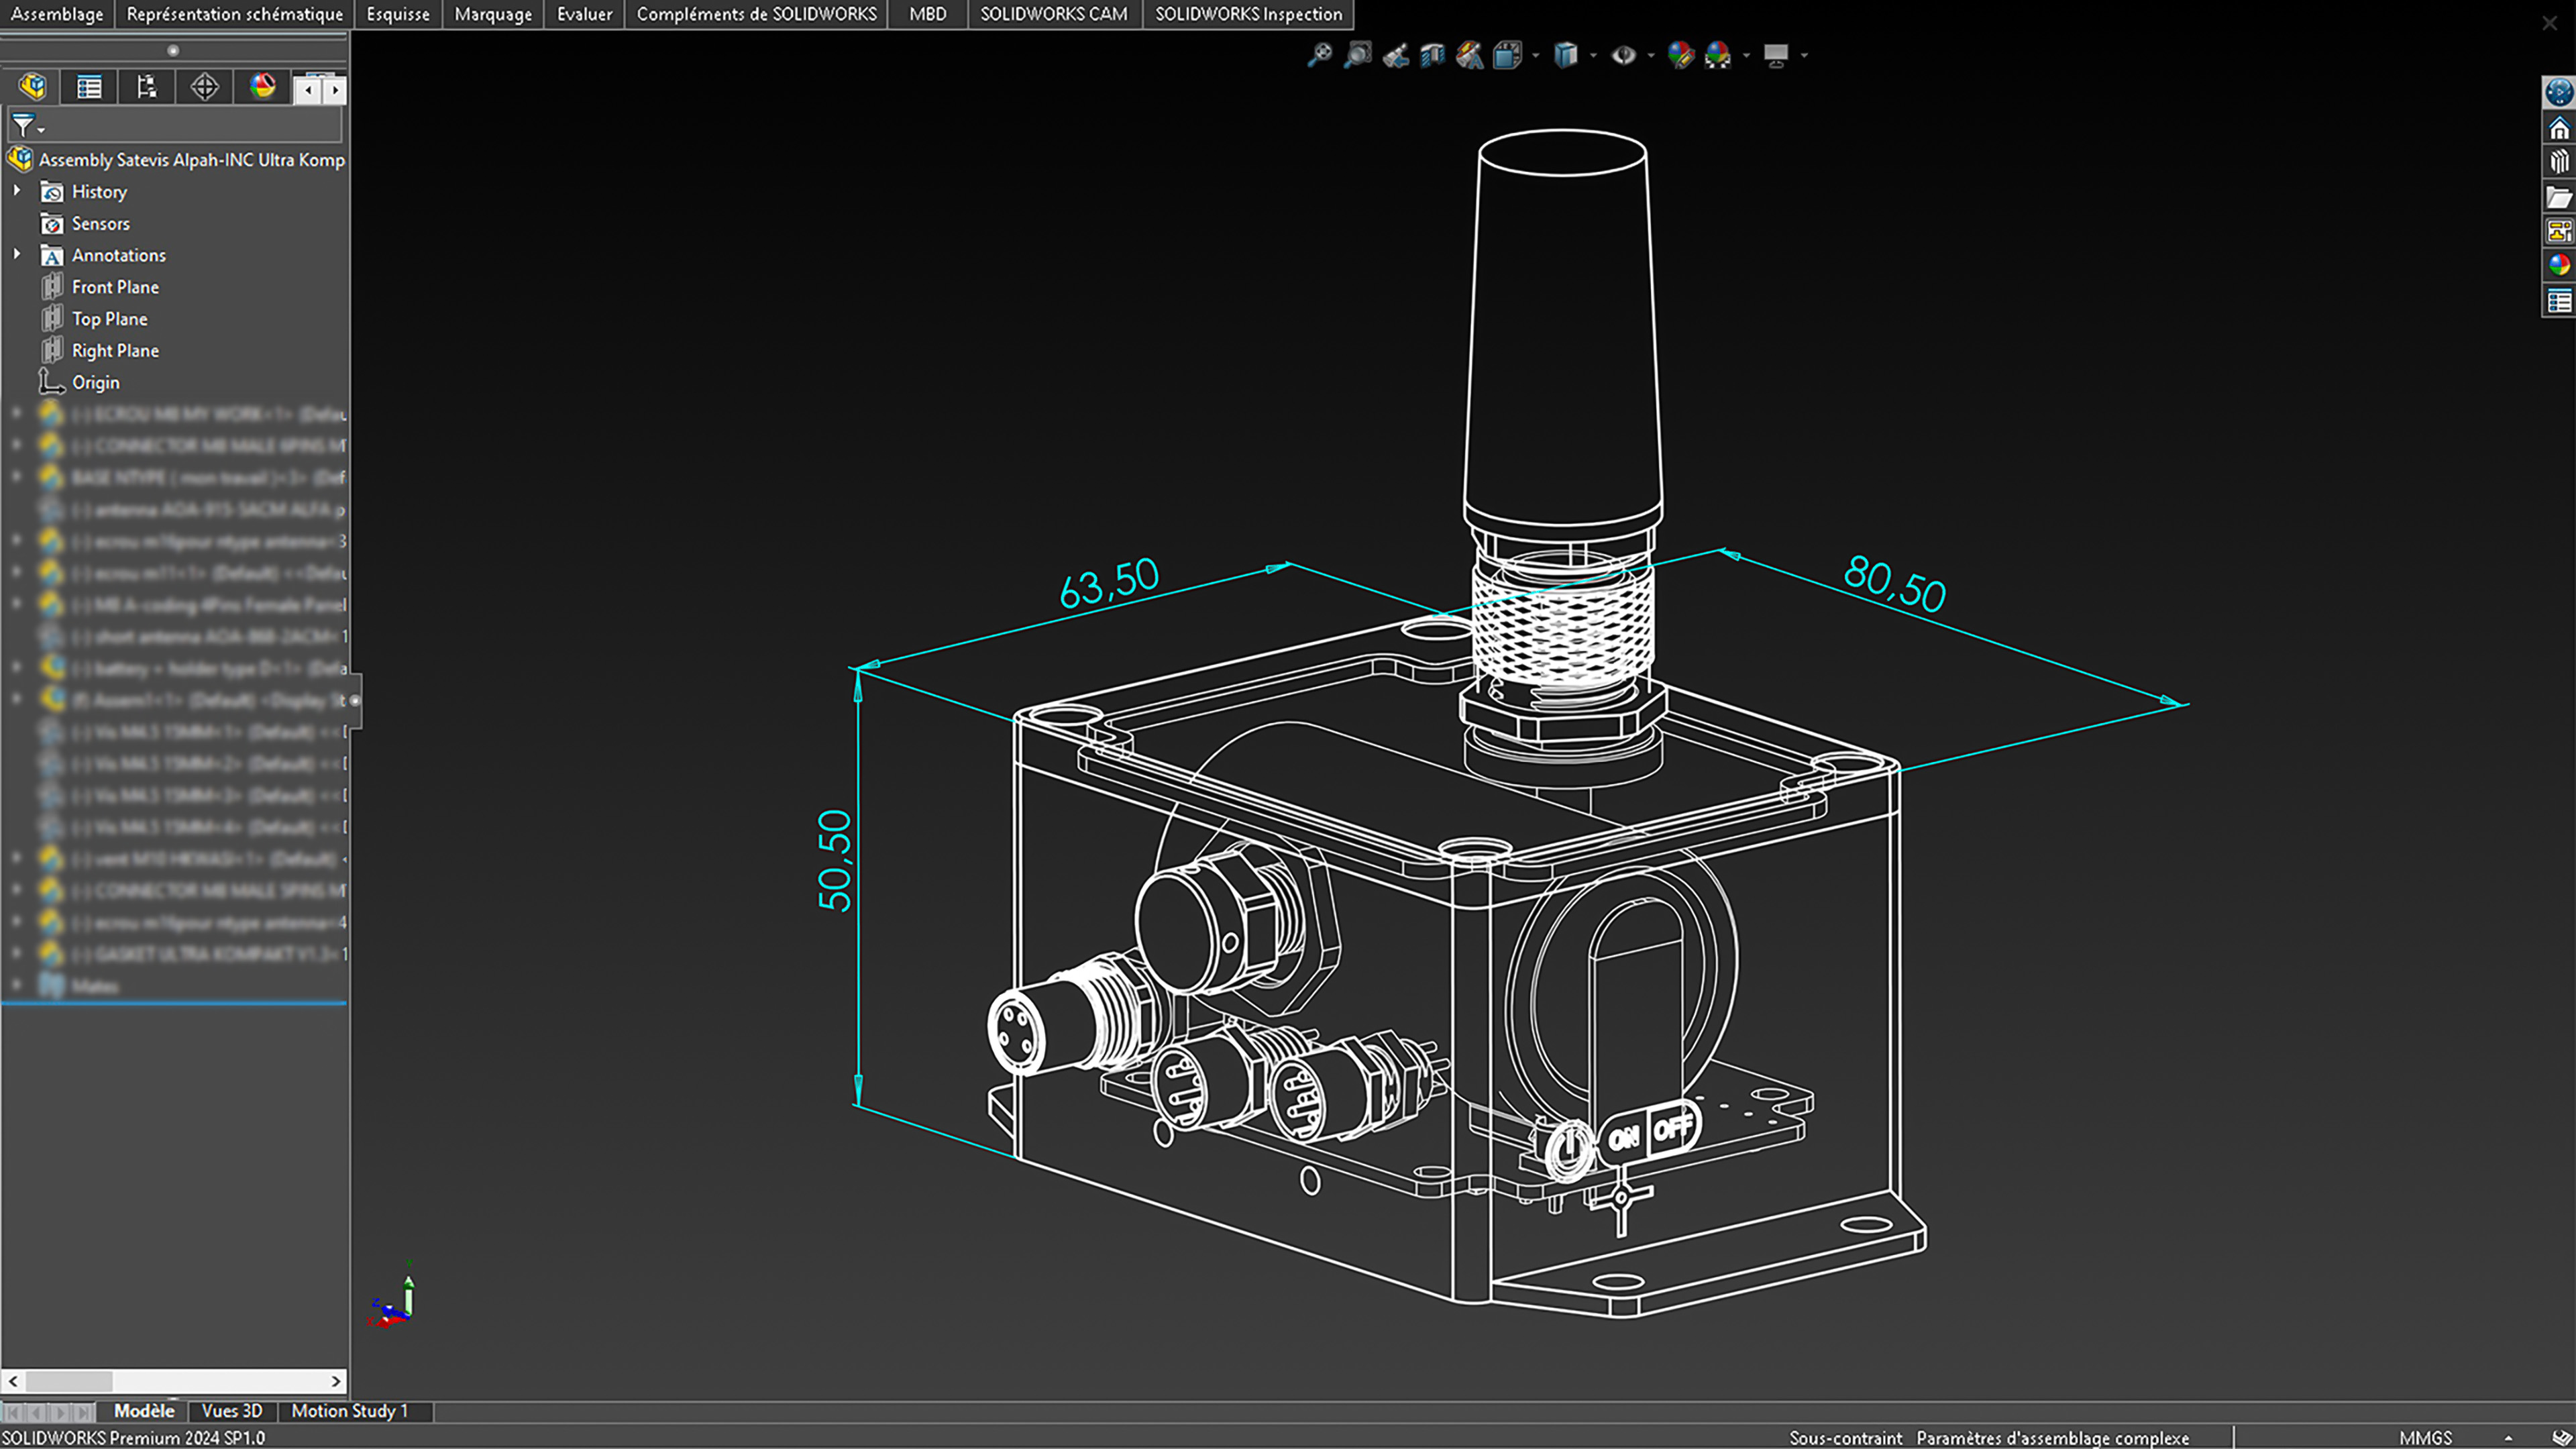Click the Display Style cube icon
This screenshot has height=1449, width=2576.
1565,55
